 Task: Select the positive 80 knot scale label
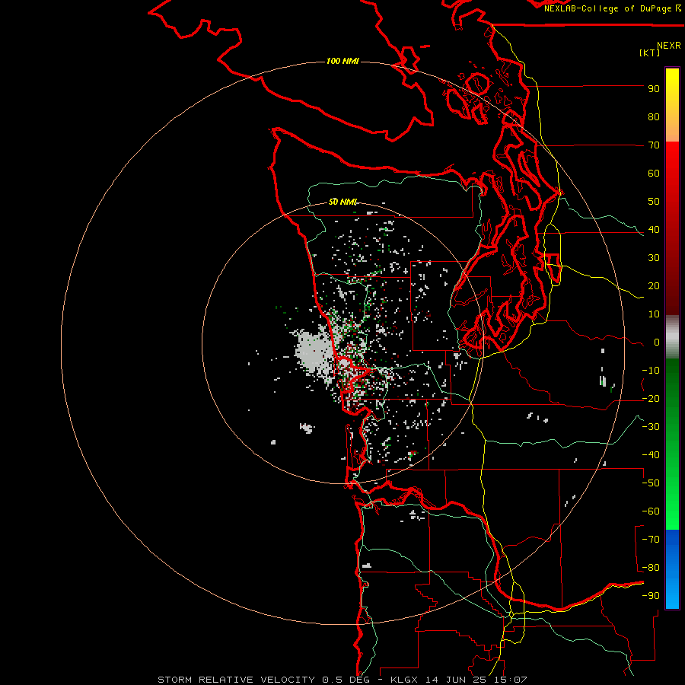[x=654, y=116]
